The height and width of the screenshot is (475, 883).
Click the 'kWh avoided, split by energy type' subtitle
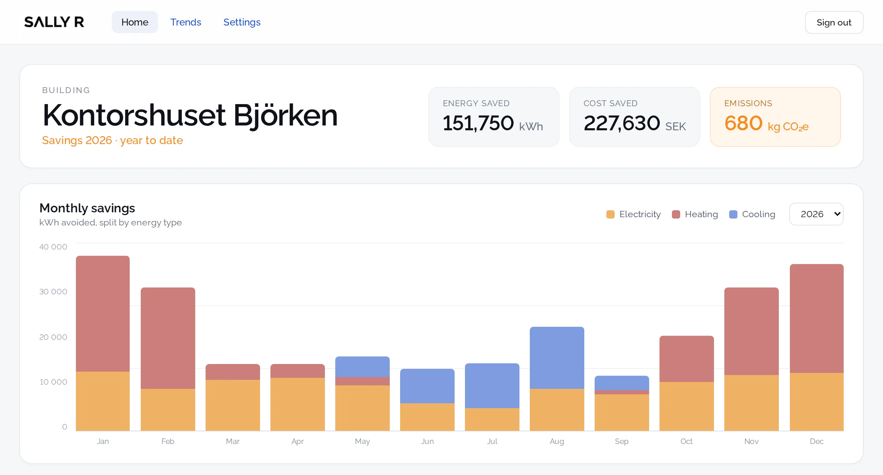(x=110, y=223)
